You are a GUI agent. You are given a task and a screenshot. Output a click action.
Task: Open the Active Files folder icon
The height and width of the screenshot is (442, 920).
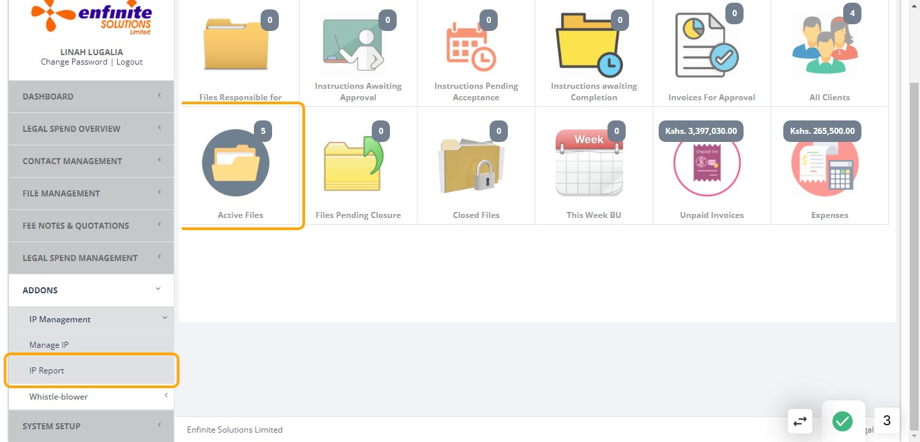click(236, 163)
